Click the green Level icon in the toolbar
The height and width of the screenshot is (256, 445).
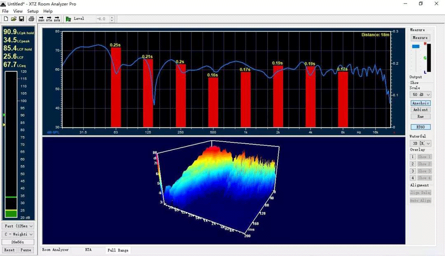(x=68, y=19)
